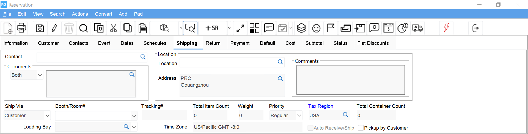The image size is (528, 134).
Task: Click the Tax Region link
Action: click(320, 106)
